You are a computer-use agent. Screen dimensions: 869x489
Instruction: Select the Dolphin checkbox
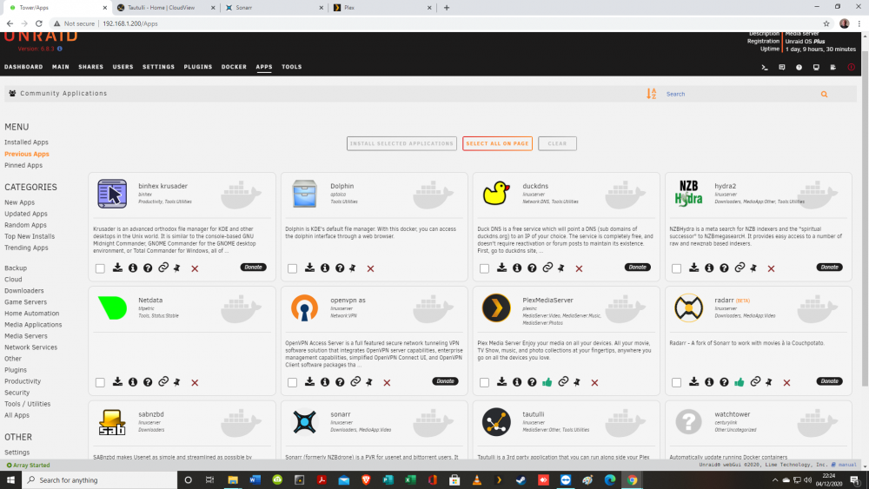(x=292, y=268)
